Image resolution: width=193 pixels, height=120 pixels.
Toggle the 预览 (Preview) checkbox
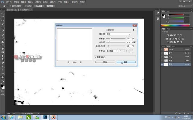coord(107,30)
